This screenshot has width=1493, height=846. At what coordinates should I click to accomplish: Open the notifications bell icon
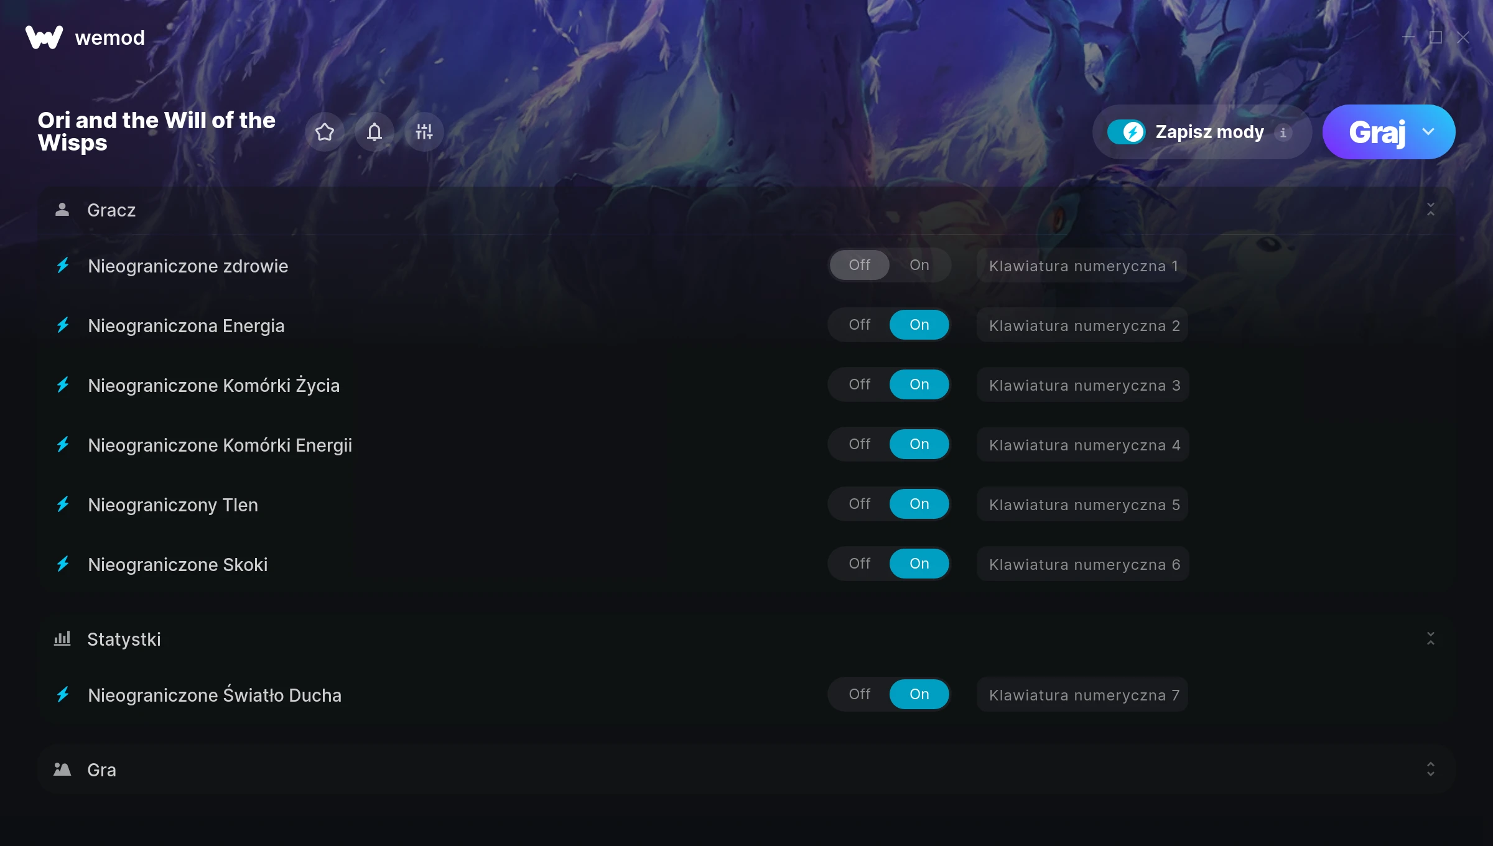coord(374,132)
